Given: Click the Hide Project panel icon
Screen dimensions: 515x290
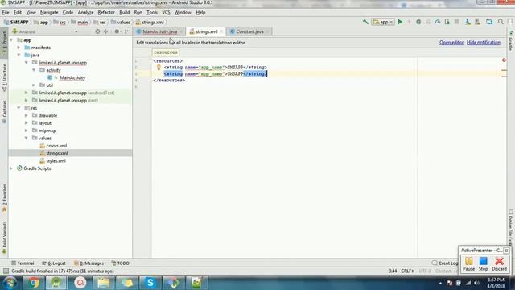Looking at the screenshot, I should [127, 31].
